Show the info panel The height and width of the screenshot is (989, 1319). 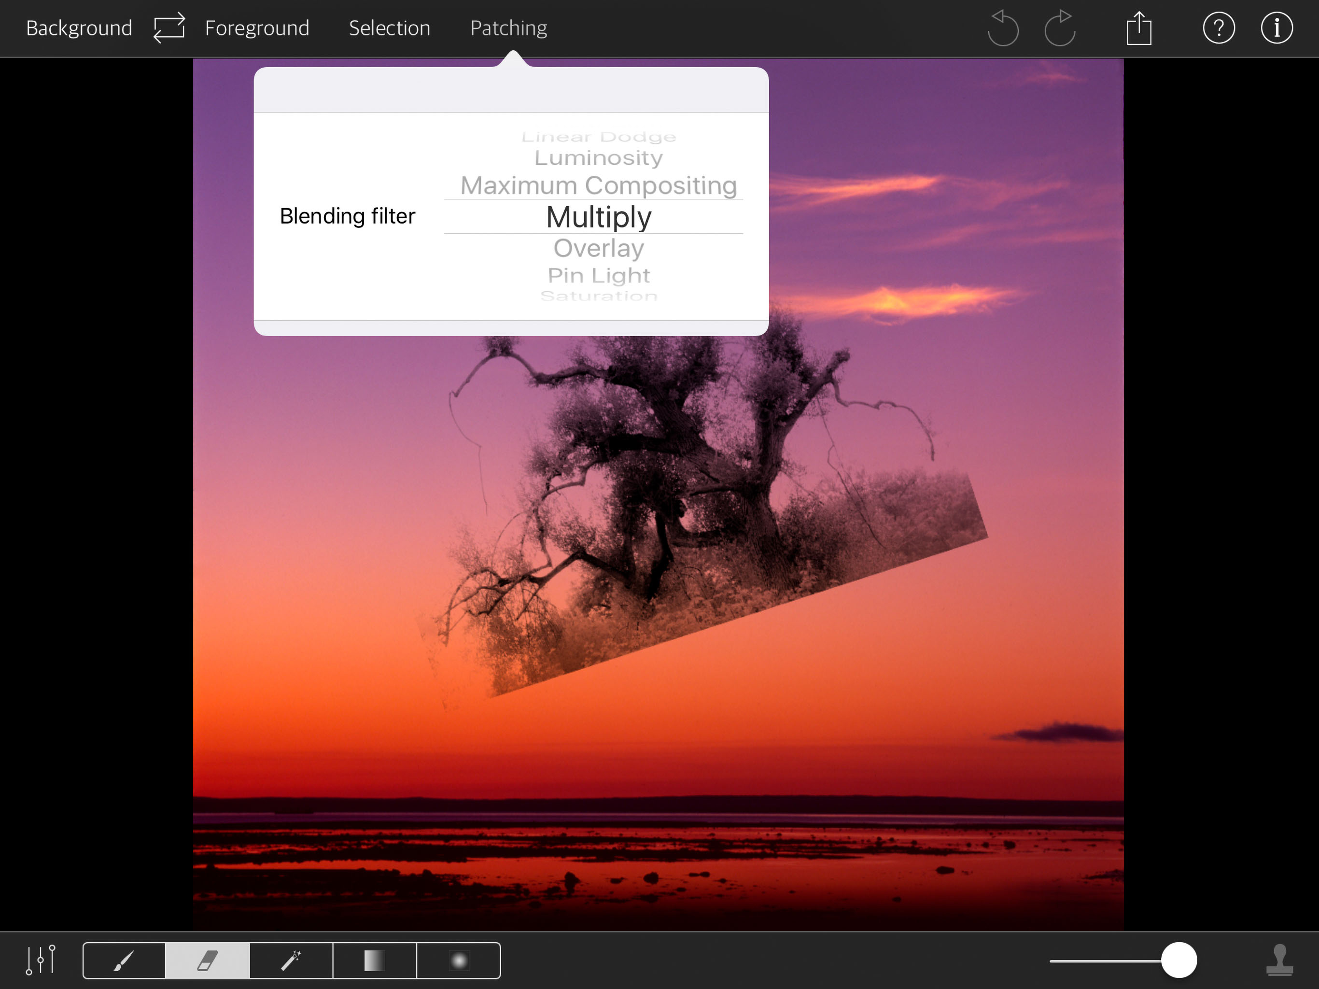[x=1277, y=28]
